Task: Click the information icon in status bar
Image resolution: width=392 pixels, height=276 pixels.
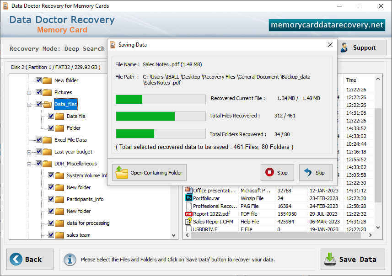Action: pos(70,260)
